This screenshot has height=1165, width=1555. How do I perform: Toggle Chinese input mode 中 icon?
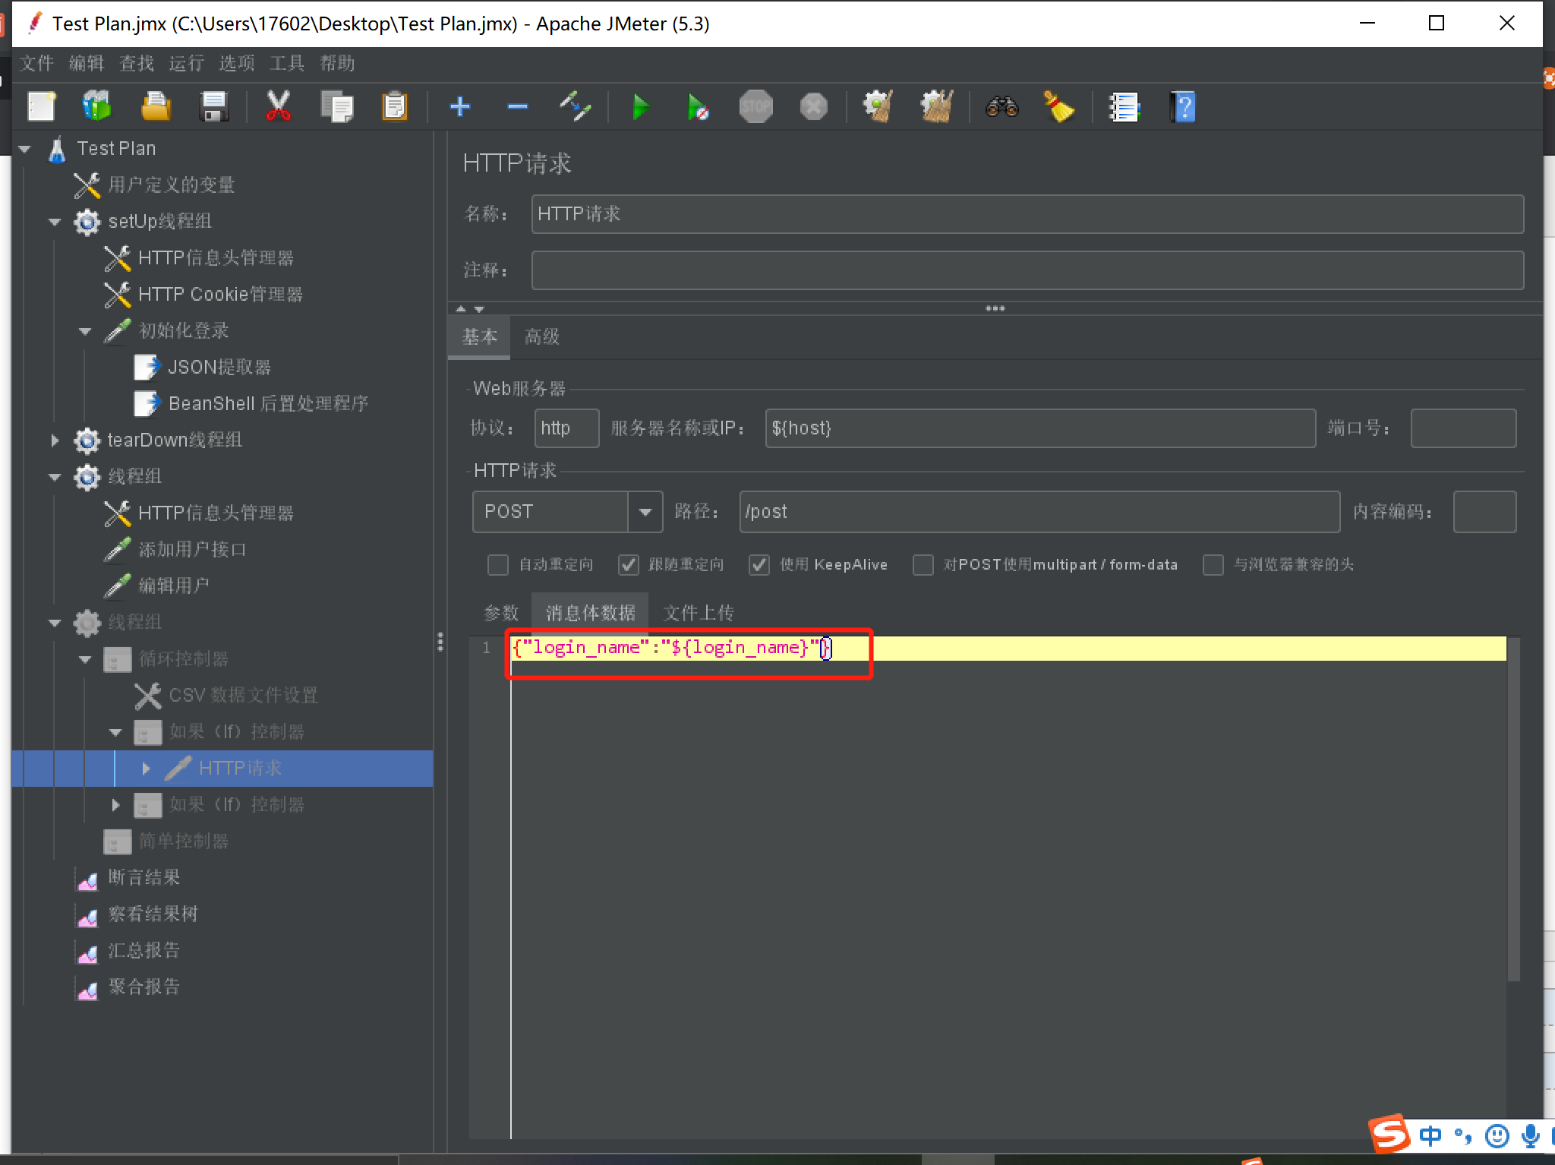click(1430, 1136)
